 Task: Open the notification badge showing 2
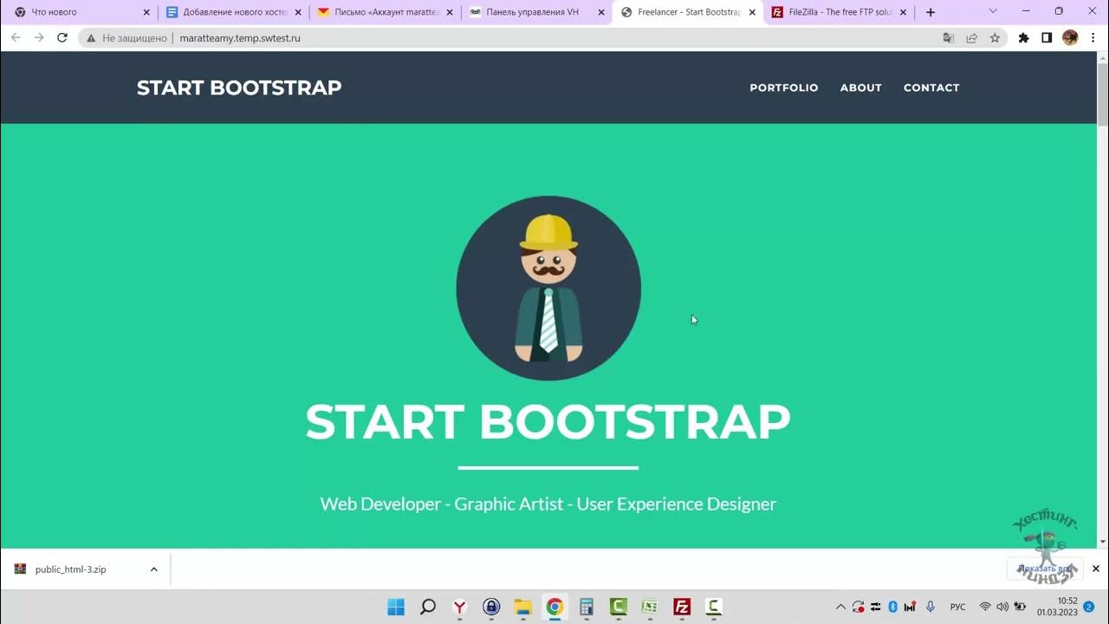click(x=1089, y=607)
